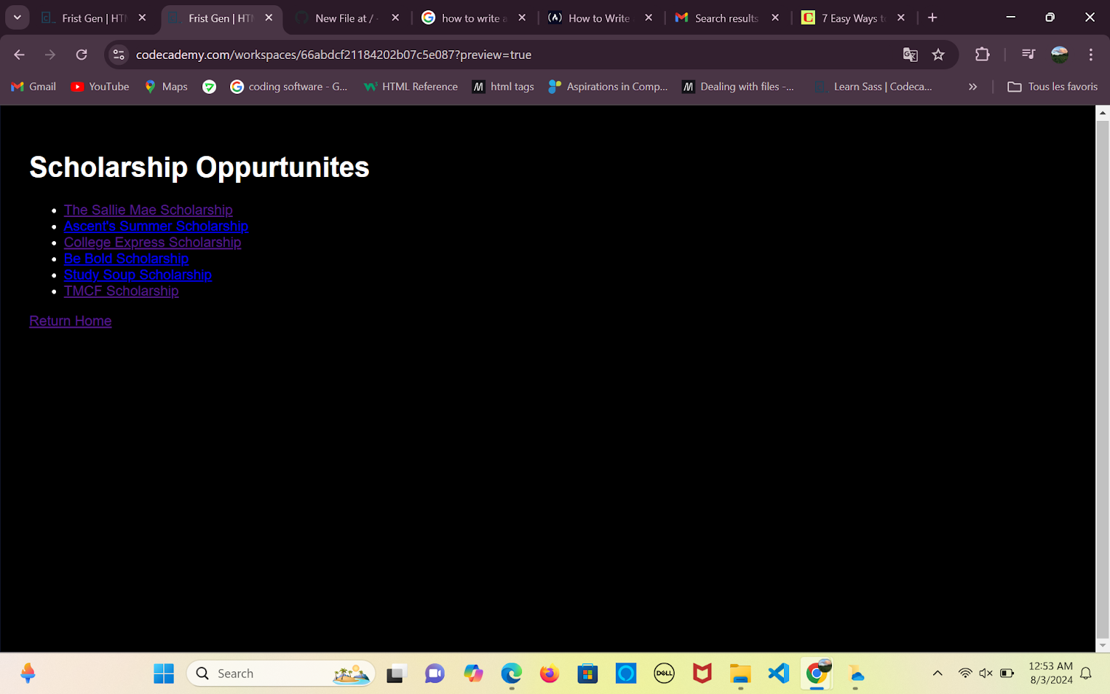Screen dimensions: 1110x694
Task: View site information icon in address bar
Action: (x=119, y=55)
